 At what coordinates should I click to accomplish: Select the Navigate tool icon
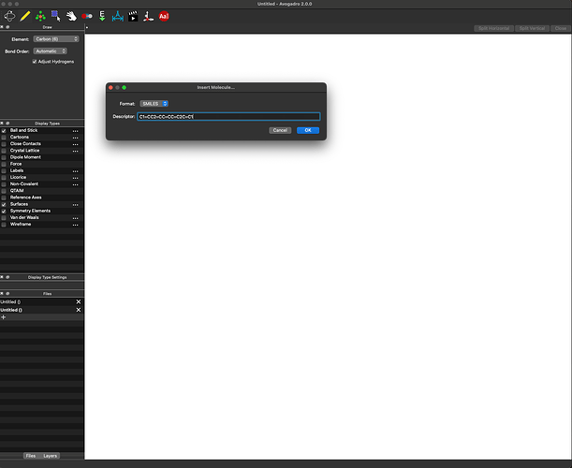tap(9, 16)
